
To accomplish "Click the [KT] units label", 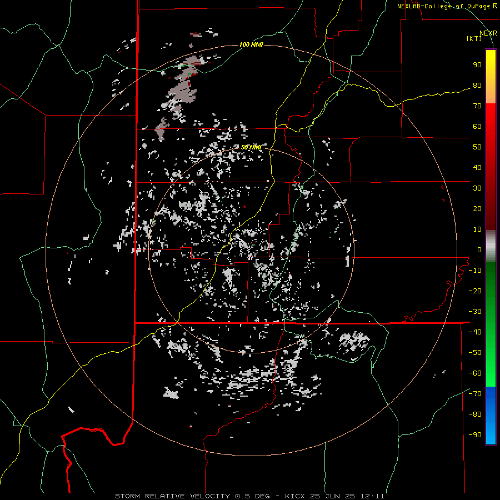I will [474, 38].
